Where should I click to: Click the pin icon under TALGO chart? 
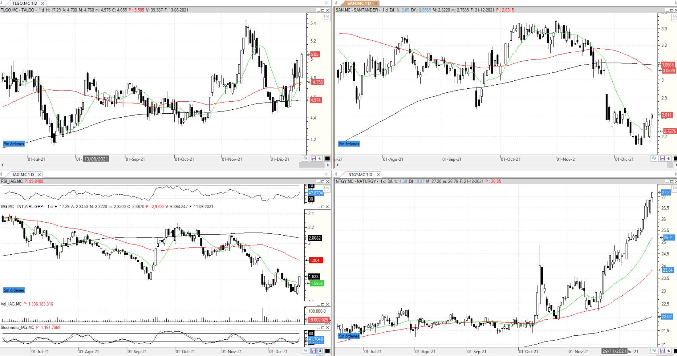320,158
